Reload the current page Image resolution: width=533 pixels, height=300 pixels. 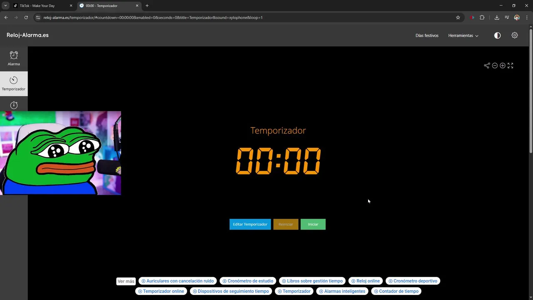[26, 17]
